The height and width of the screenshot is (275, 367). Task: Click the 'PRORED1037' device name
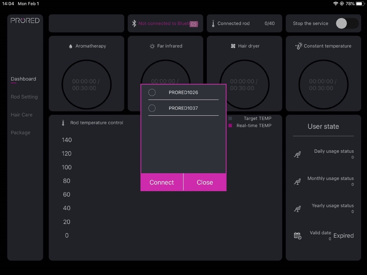click(x=183, y=108)
